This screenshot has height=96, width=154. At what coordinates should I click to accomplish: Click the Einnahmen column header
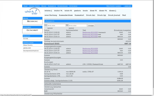(x=118, y=30)
